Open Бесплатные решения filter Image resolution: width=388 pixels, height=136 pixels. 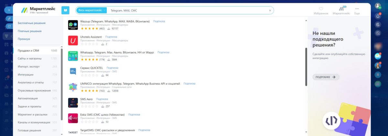point(32,23)
